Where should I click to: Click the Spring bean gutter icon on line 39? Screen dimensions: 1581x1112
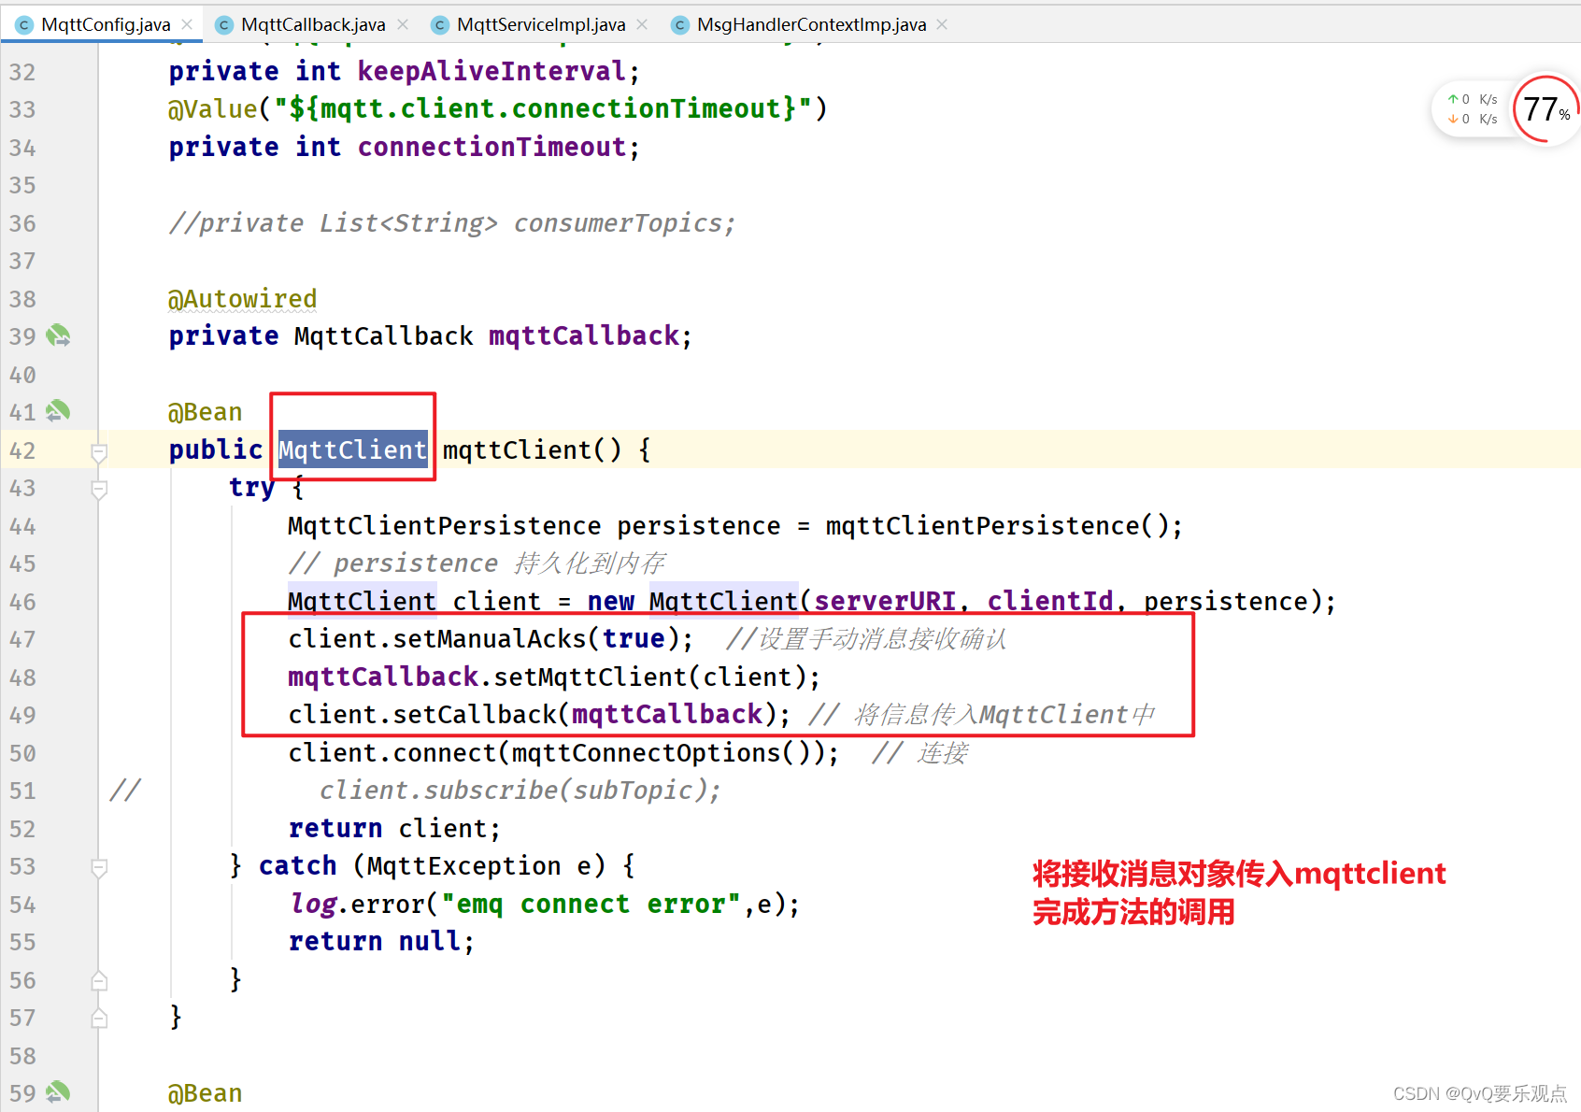[x=58, y=335]
